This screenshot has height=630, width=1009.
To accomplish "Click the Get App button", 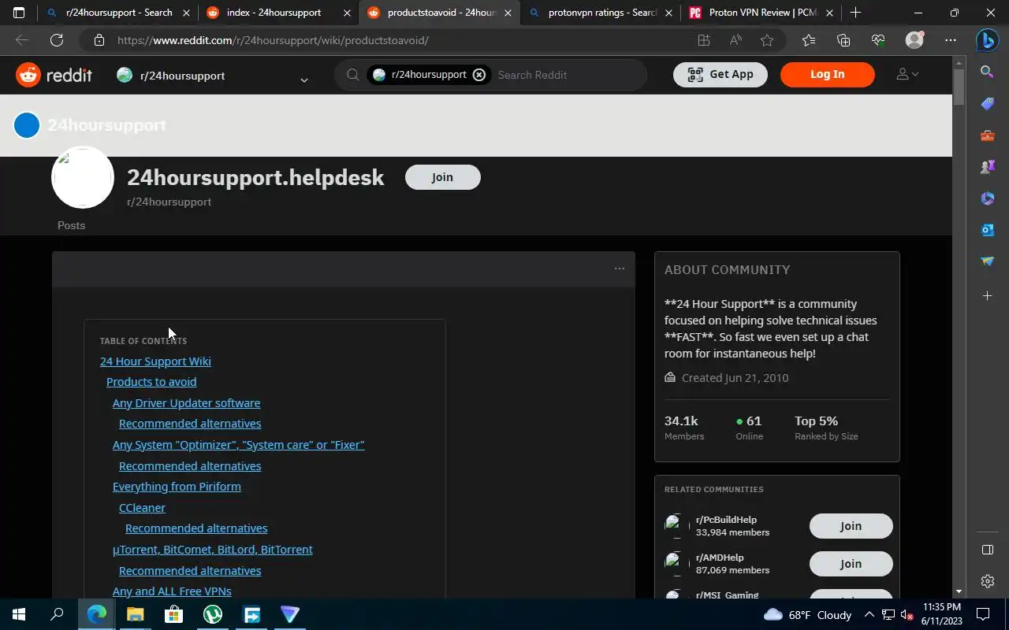I will pyautogui.click(x=720, y=74).
